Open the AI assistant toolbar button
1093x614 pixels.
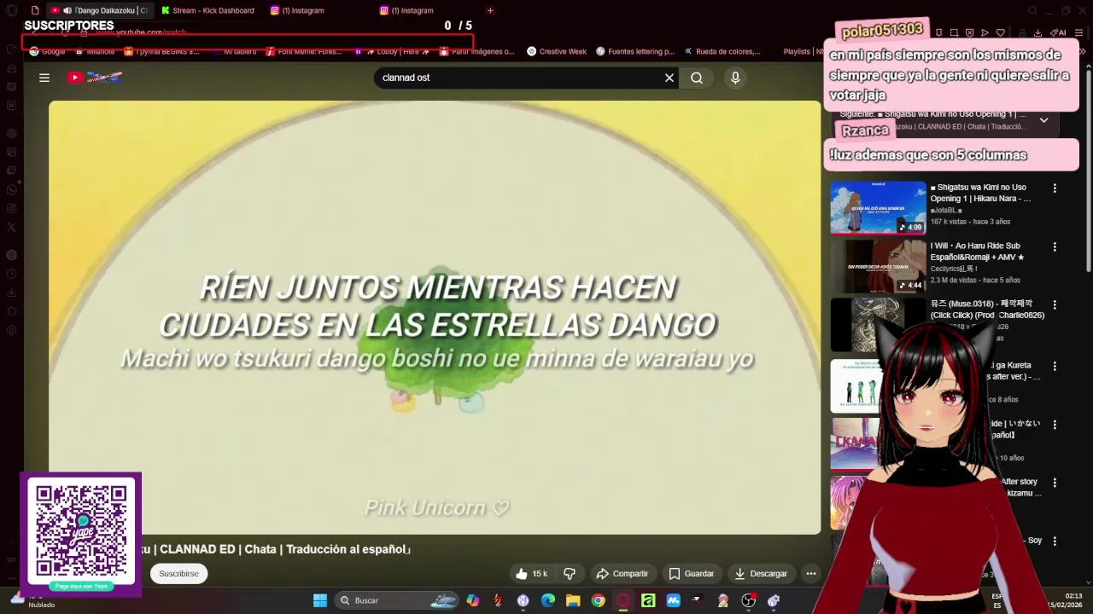point(1059,32)
